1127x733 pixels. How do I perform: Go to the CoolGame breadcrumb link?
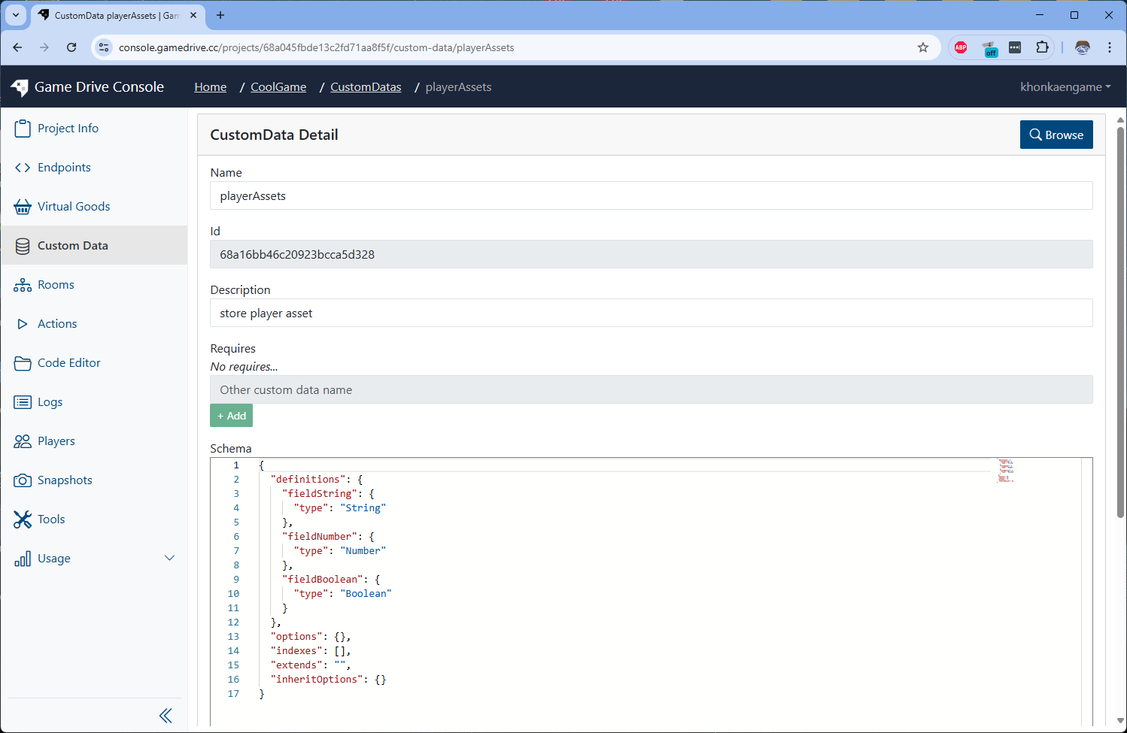278,87
